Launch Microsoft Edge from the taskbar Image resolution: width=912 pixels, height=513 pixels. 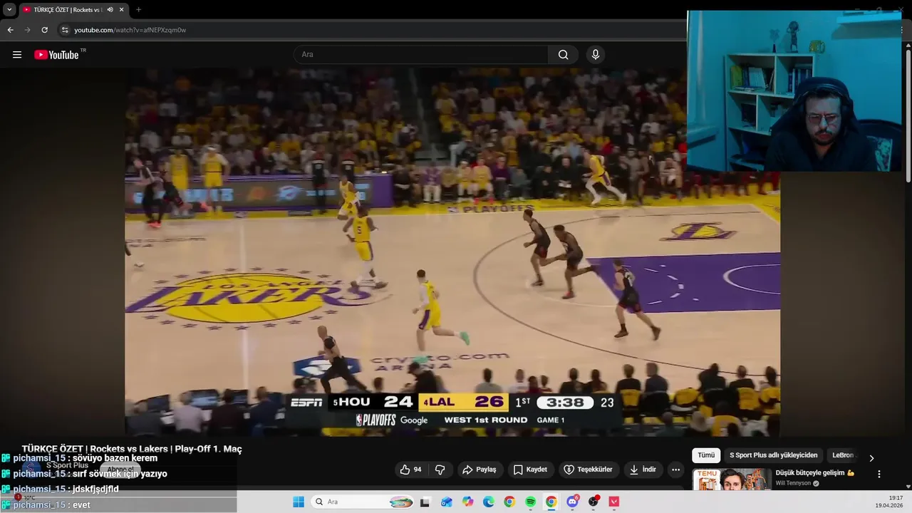(x=488, y=502)
